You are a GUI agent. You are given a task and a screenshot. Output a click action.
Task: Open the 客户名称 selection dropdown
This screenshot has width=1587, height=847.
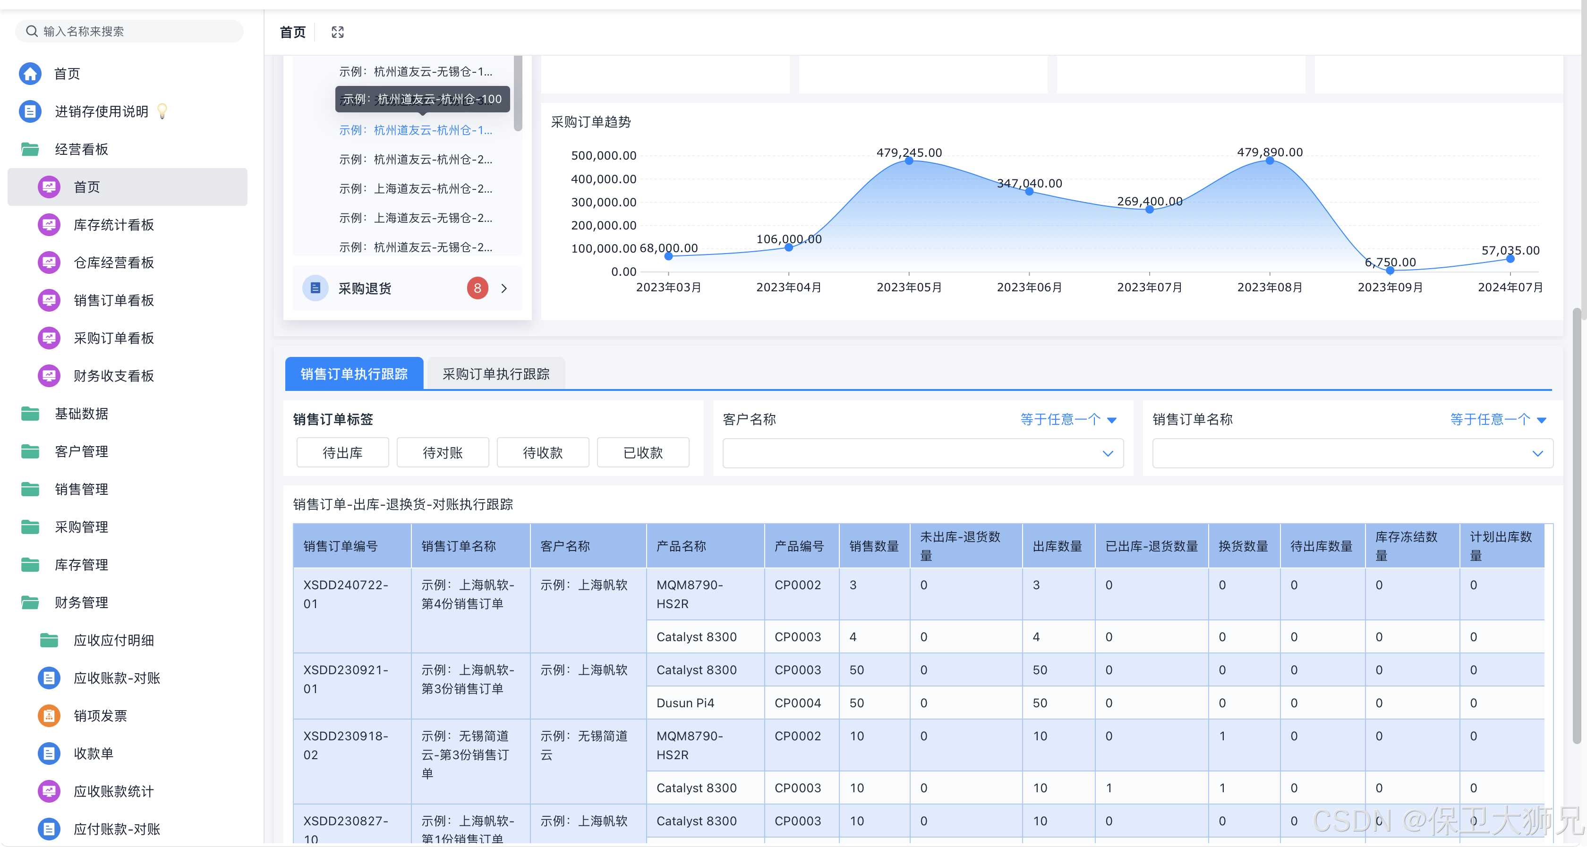[922, 453]
